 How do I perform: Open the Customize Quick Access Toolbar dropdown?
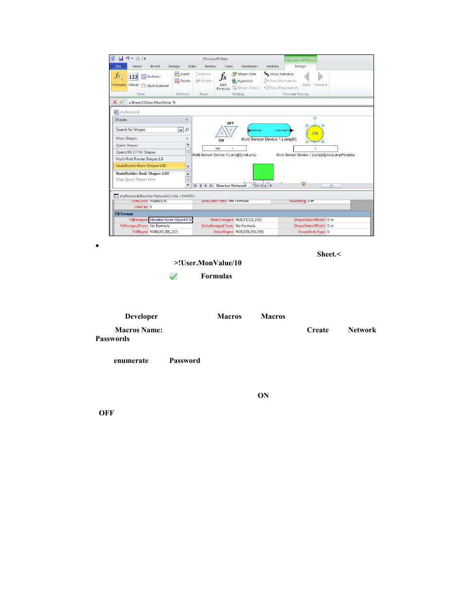[x=144, y=59]
